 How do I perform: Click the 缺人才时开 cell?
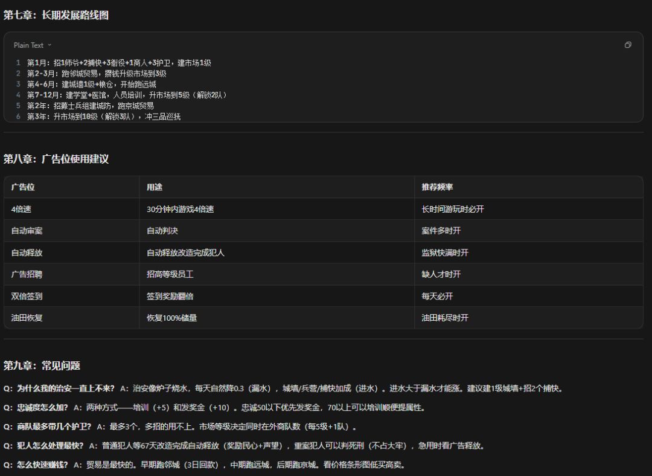tap(529, 274)
